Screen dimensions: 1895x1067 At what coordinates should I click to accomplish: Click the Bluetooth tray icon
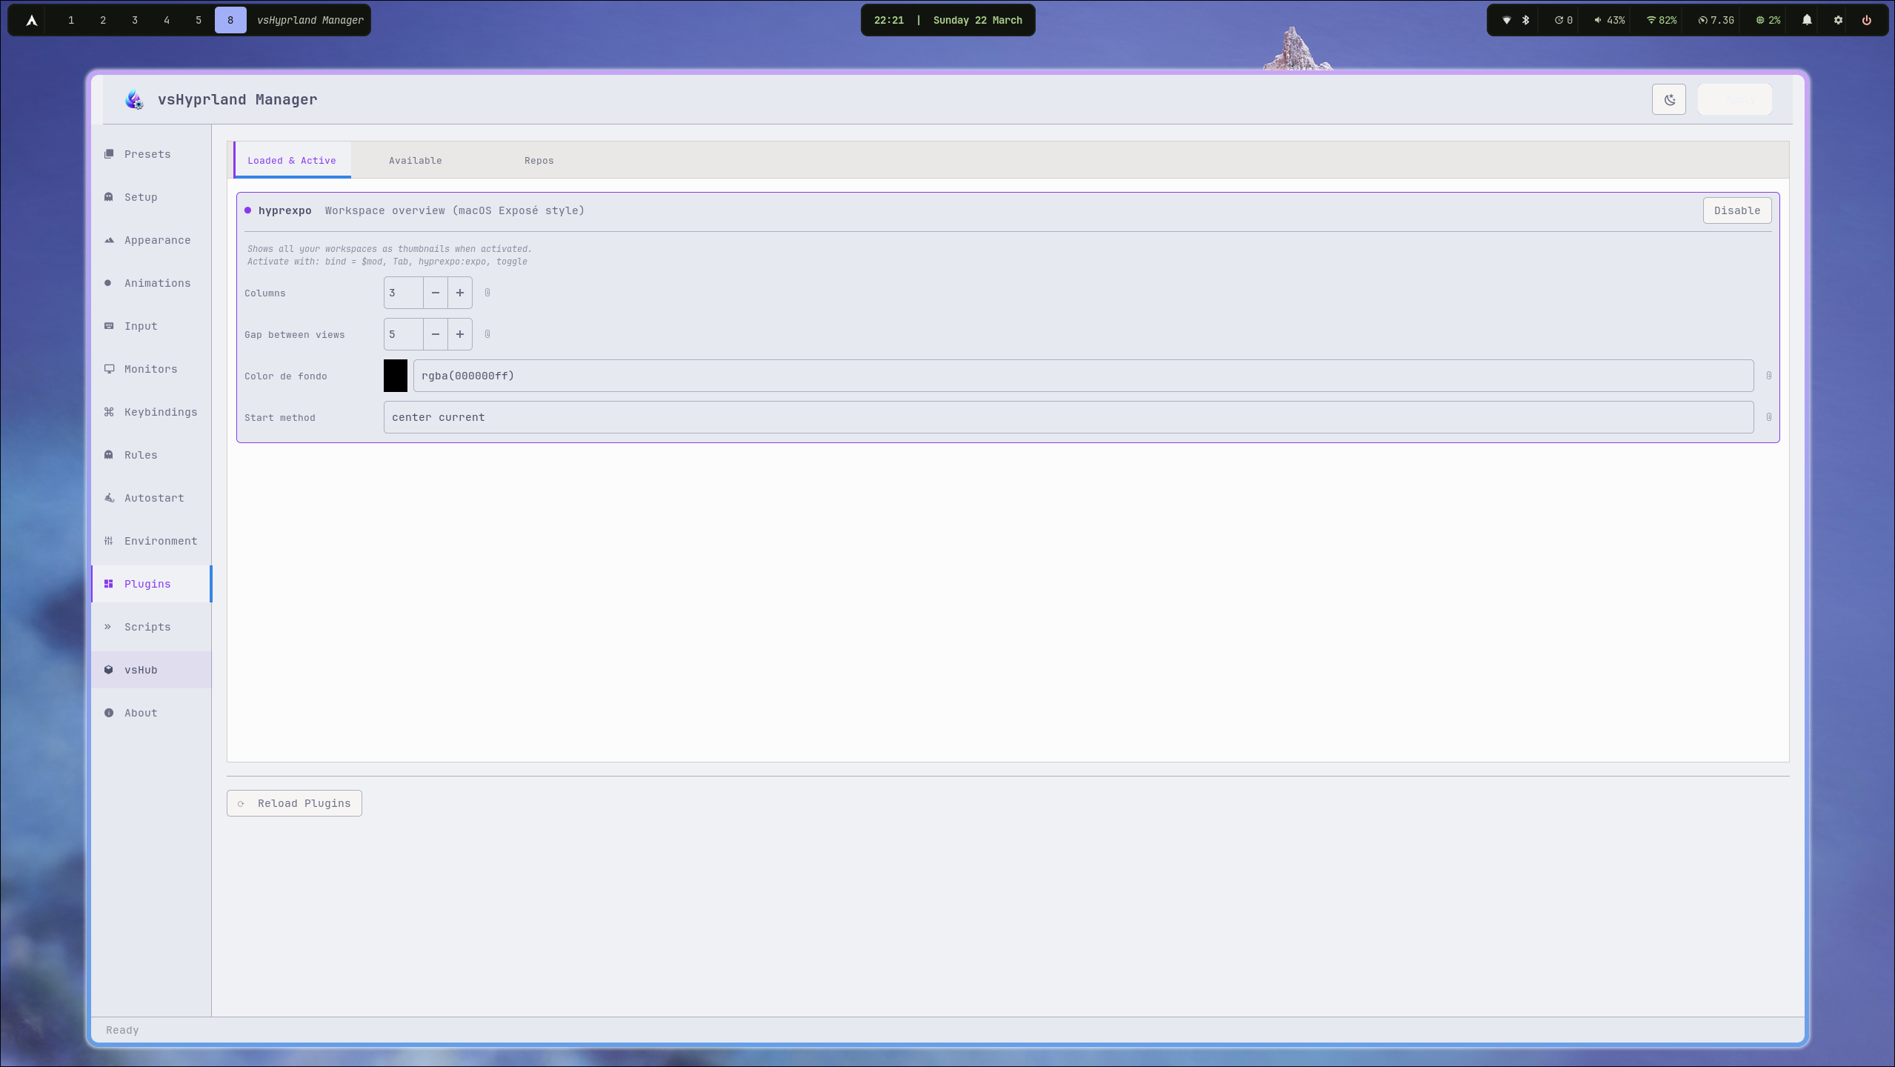[1526, 20]
